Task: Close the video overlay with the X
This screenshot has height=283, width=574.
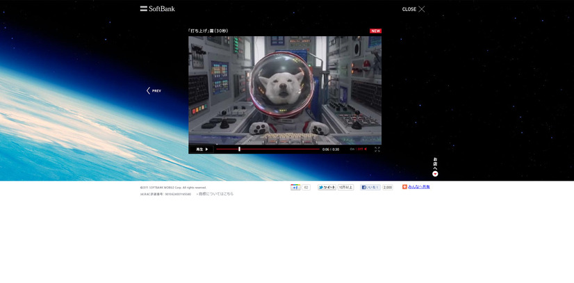Action: click(421, 9)
